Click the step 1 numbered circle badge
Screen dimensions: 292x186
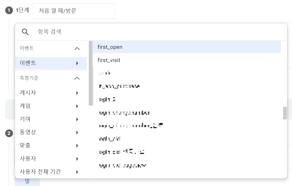point(9,11)
